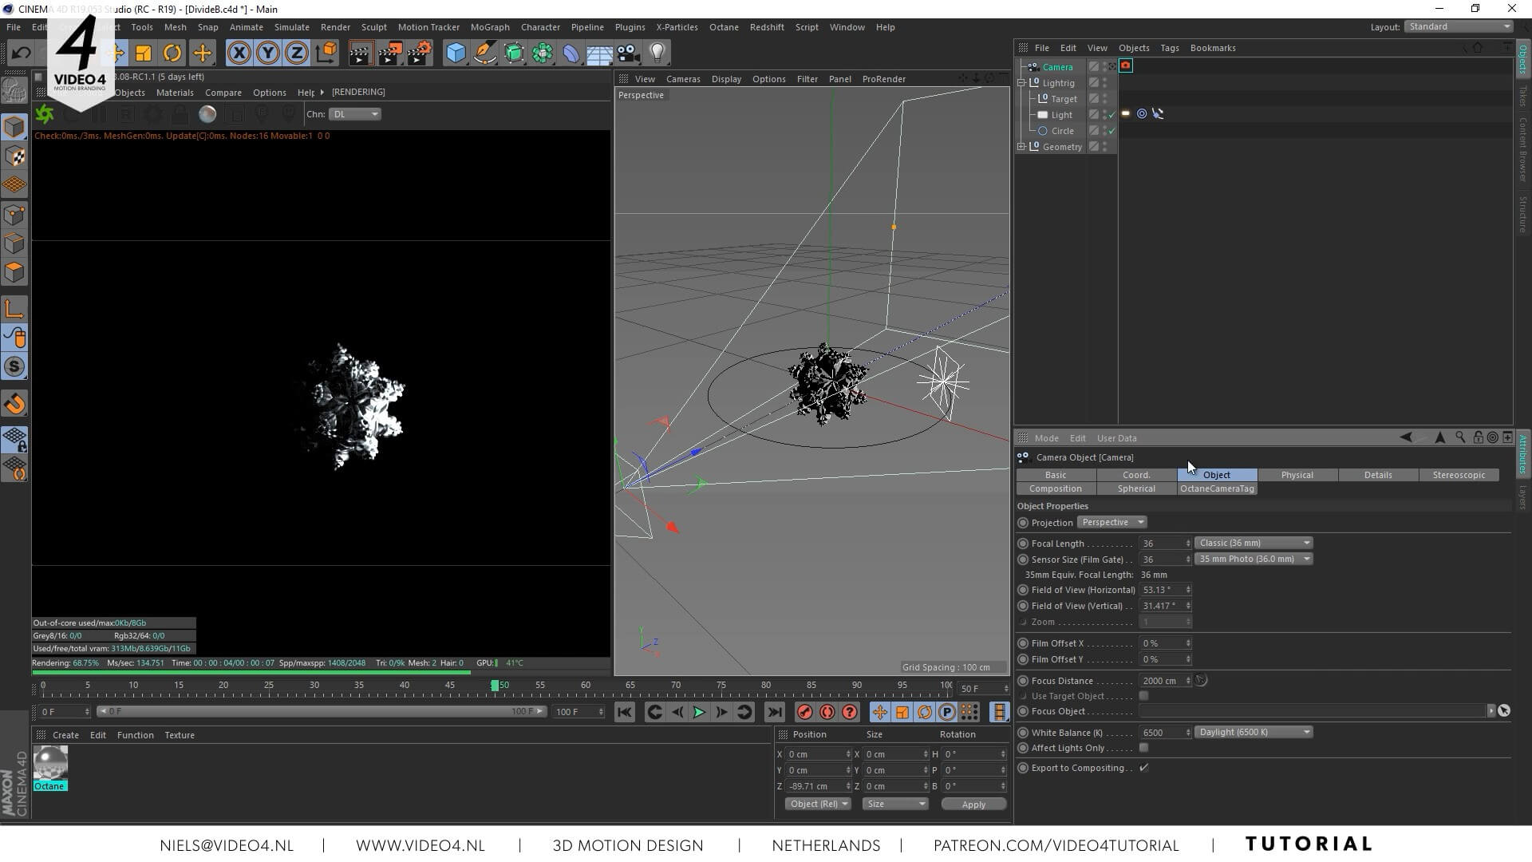Click the Record Active Objects keyframe button
The image size is (1532, 862).
coord(804,712)
